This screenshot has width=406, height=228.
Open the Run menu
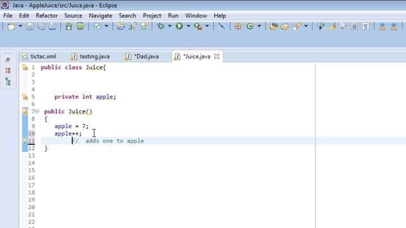pos(173,16)
